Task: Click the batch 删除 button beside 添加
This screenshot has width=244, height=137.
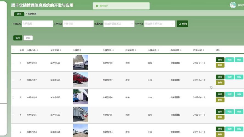Action: pos(28,38)
